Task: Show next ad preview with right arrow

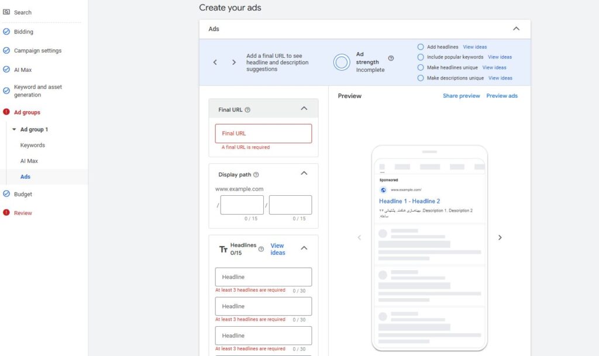Action: 500,237
